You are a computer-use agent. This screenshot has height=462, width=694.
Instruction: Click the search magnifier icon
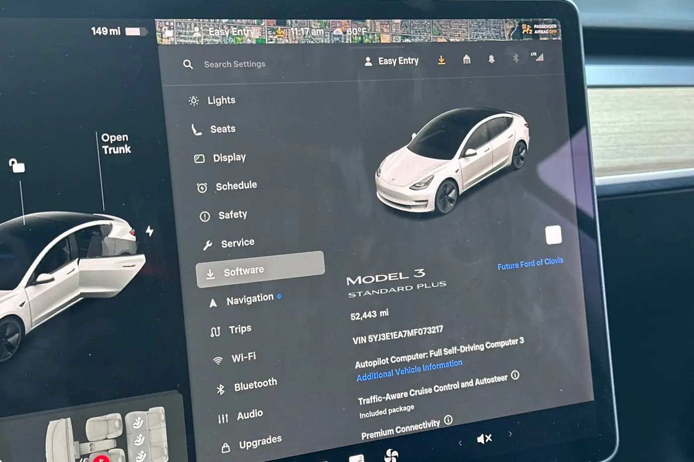(188, 64)
